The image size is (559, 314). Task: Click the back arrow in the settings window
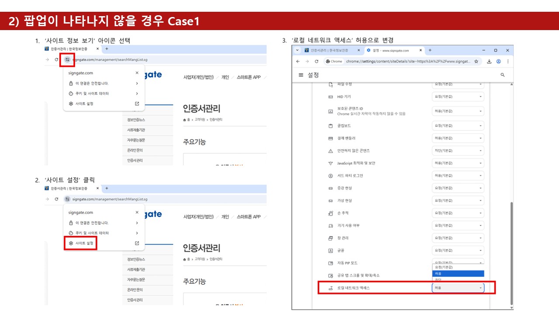coord(298,61)
